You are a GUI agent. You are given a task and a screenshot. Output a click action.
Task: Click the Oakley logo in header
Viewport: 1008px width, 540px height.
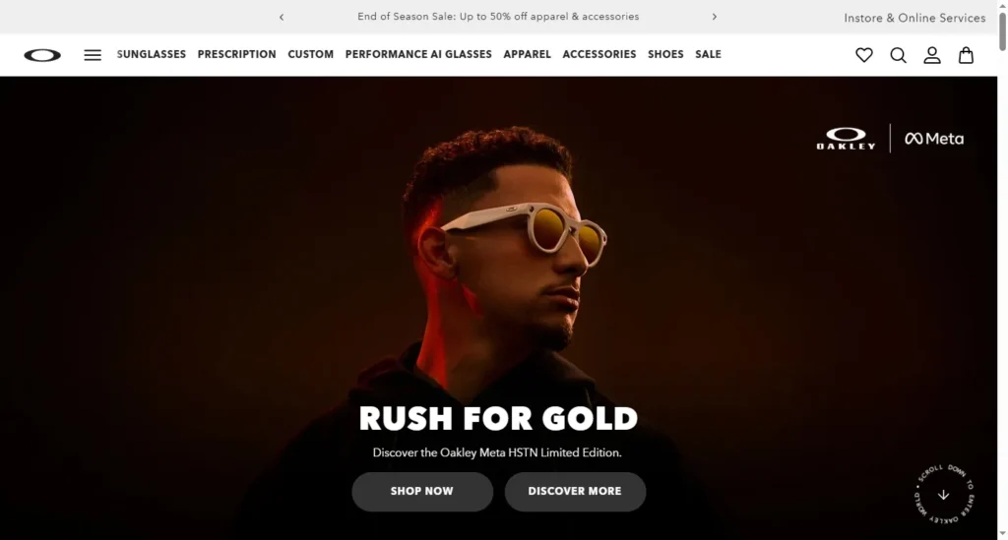point(42,55)
